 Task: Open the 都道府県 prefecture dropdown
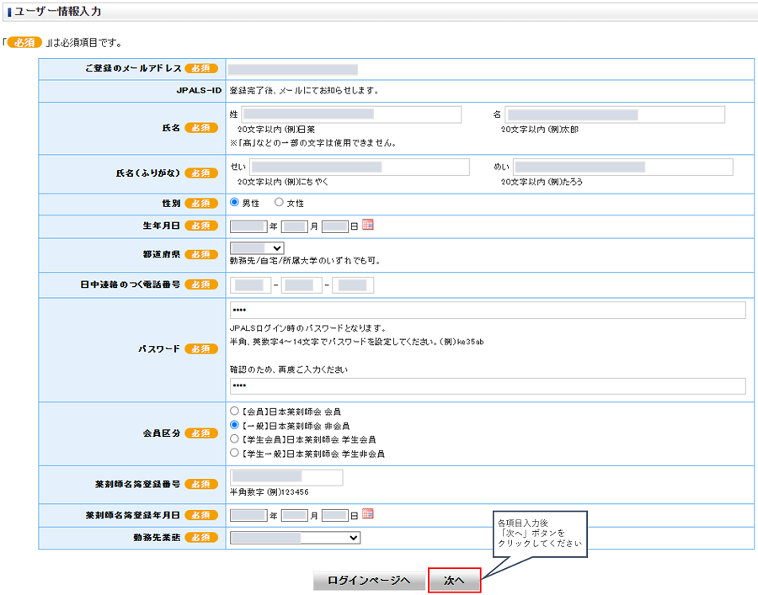click(x=257, y=248)
